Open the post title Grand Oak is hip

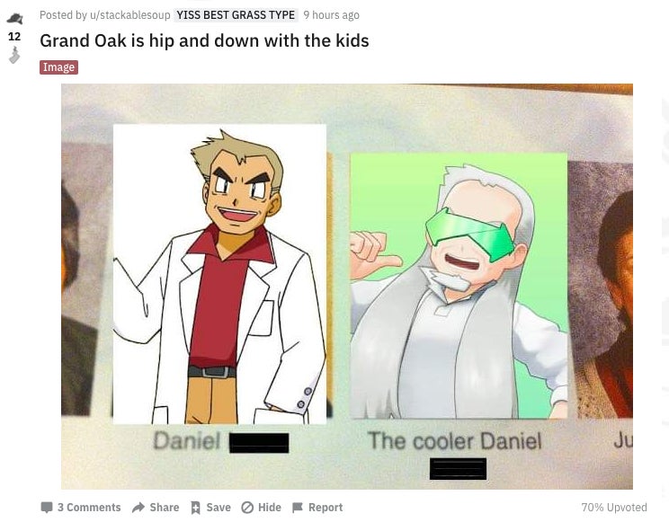[204, 41]
